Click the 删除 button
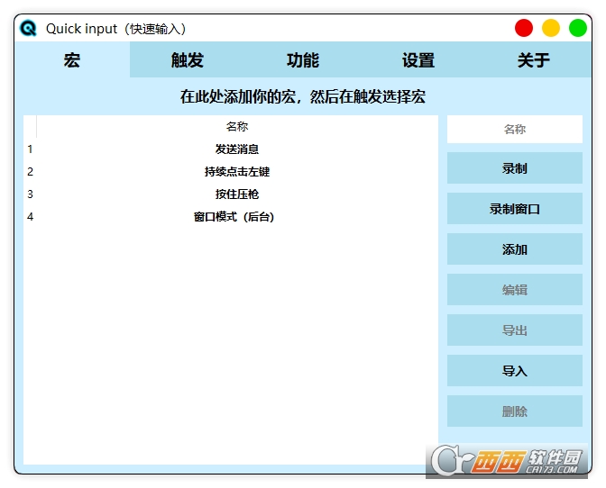This screenshot has width=606, height=488. pos(514,411)
